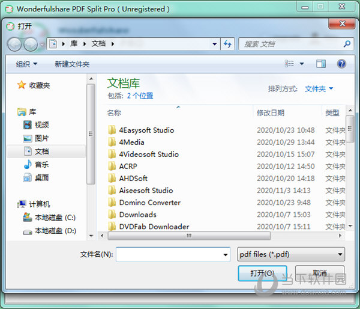Image resolution: width=360 pixels, height=309 pixels.
Task: Expand the 文件名 combo box arrow
Action: pyautogui.click(x=226, y=254)
